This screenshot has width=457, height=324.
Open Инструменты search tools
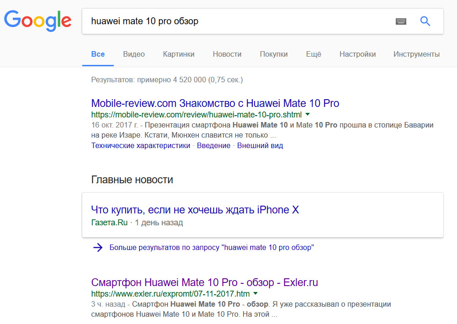pos(416,54)
